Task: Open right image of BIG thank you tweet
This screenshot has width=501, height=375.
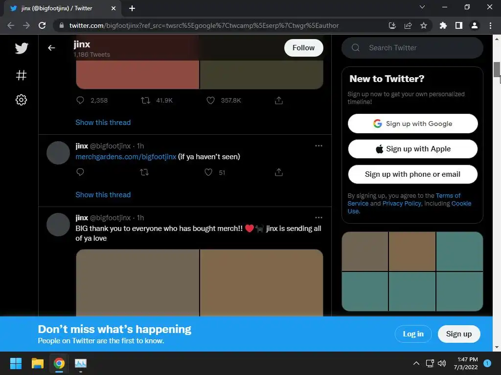Action: click(x=261, y=283)
